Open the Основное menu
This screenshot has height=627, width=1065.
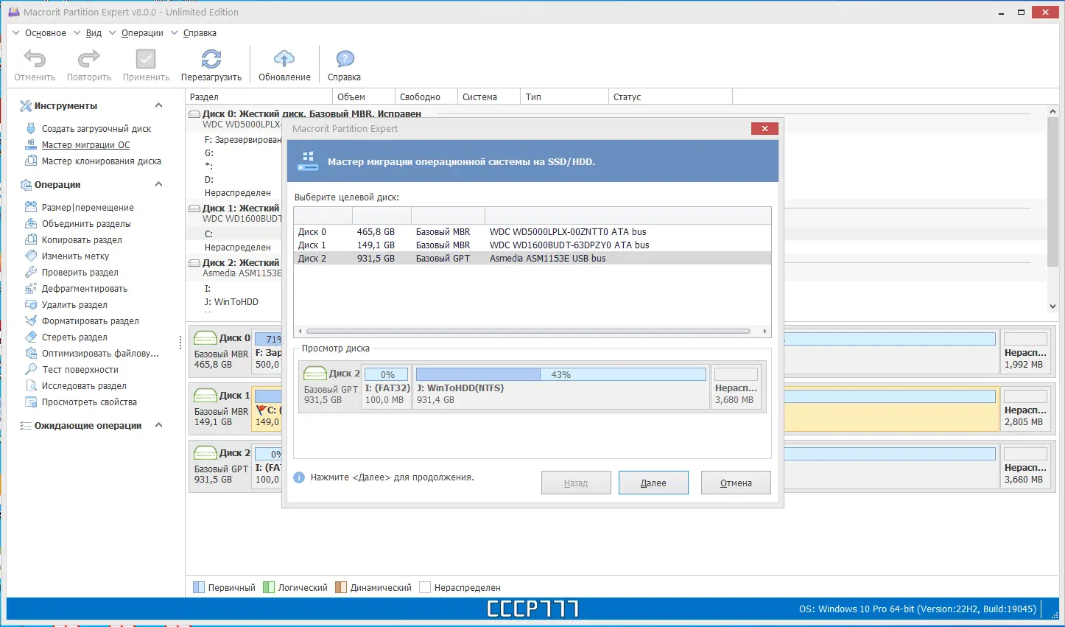click(46, 32)
